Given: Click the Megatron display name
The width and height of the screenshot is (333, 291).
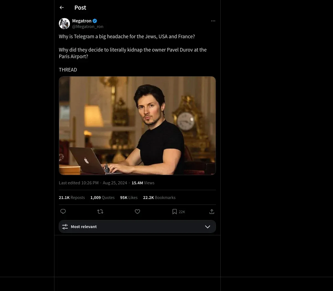Looking at the screenshot, I should [82, 21].
